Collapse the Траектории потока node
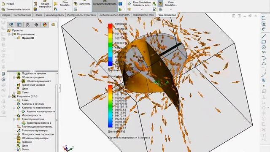Image resolution: width=270 pixels, height=152 pixels. point(14,119)
